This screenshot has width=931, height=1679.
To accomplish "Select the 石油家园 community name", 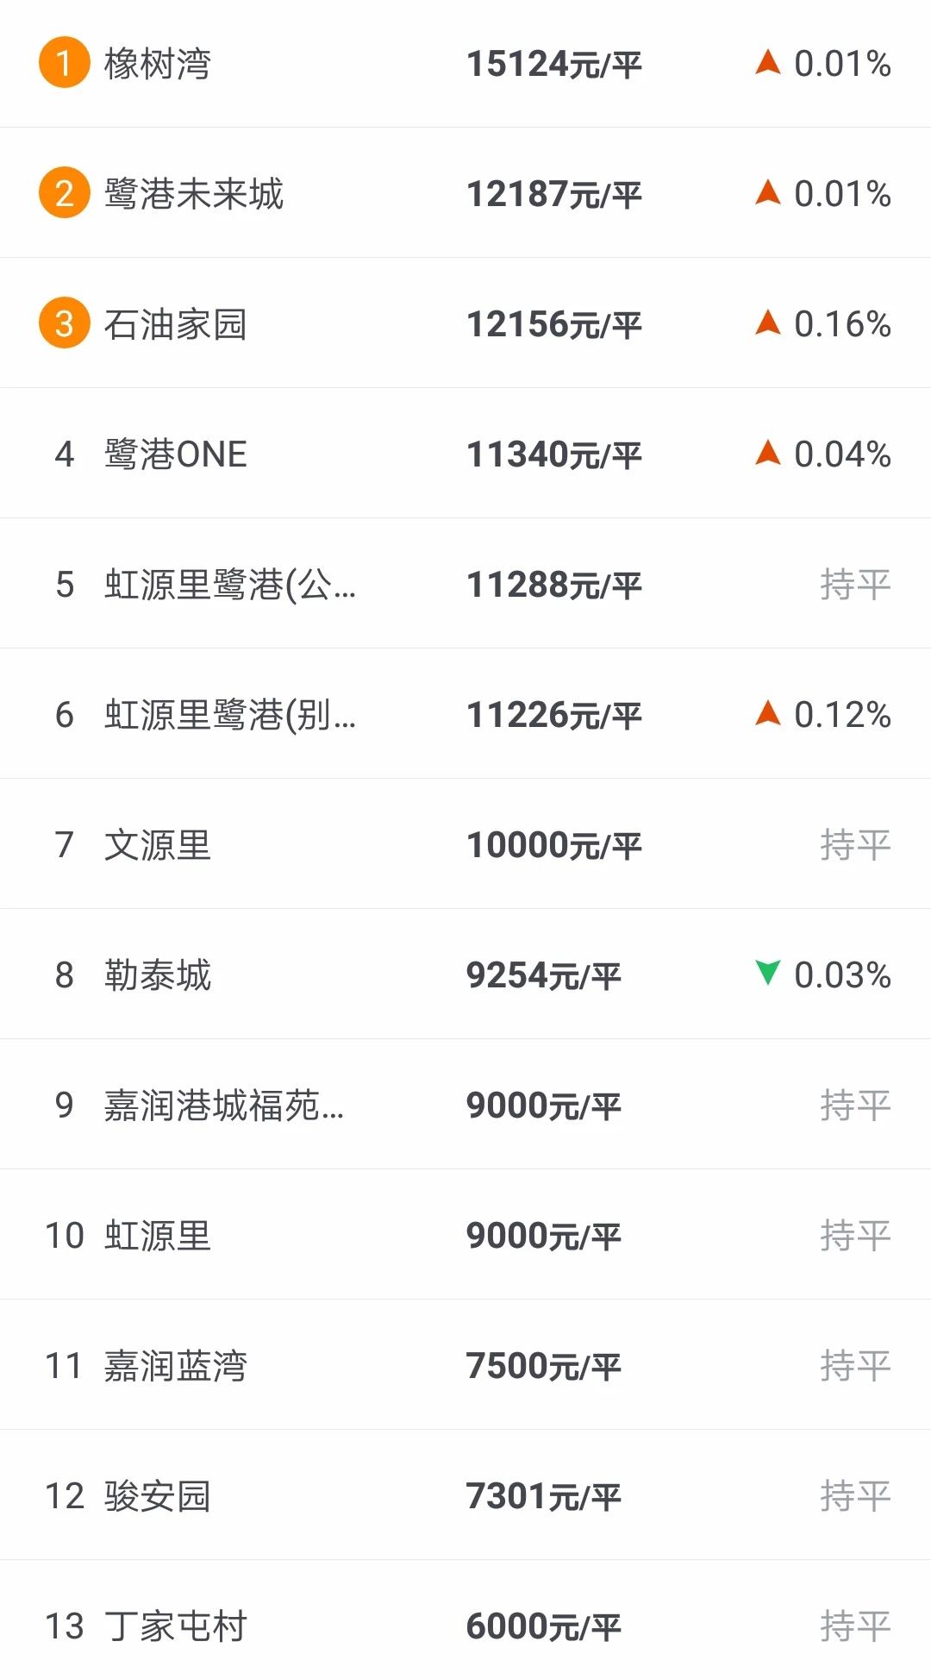I will (x=176, y=324).
